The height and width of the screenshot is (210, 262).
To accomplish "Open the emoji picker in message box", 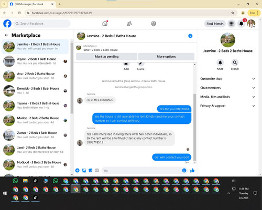I will coord(184,171).
